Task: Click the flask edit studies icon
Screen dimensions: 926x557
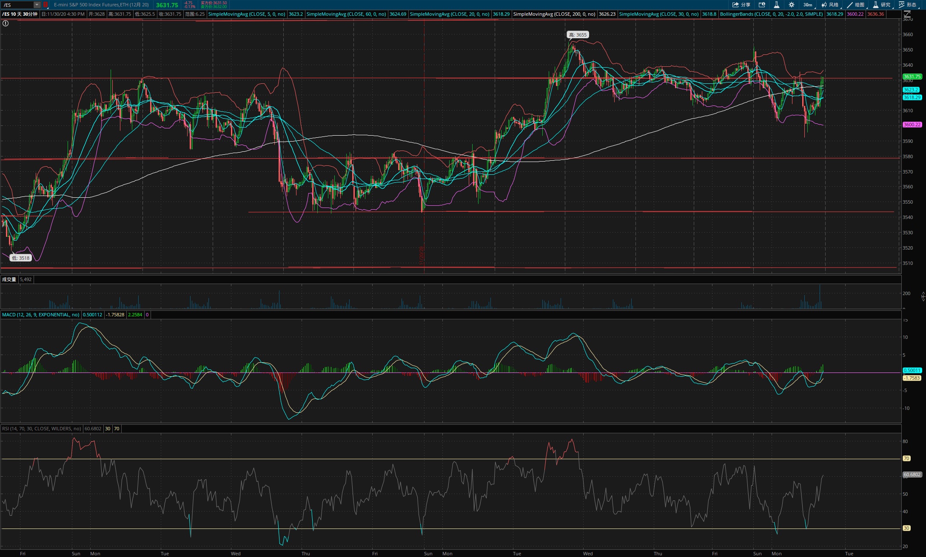Action: [x=776, y=5]
